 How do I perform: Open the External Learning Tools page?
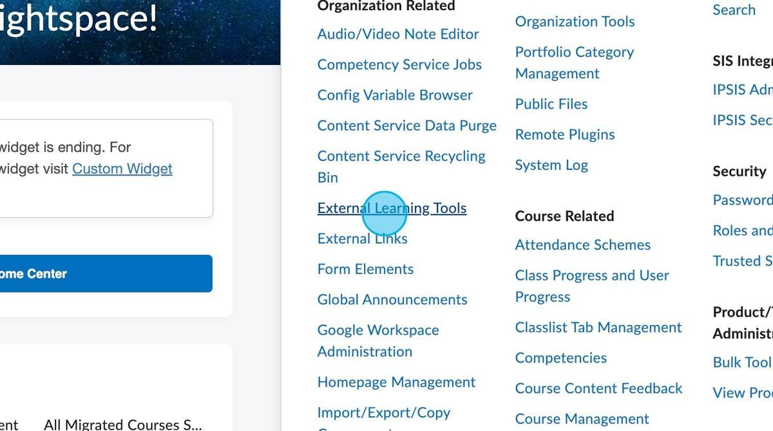(x=392, y=208)
